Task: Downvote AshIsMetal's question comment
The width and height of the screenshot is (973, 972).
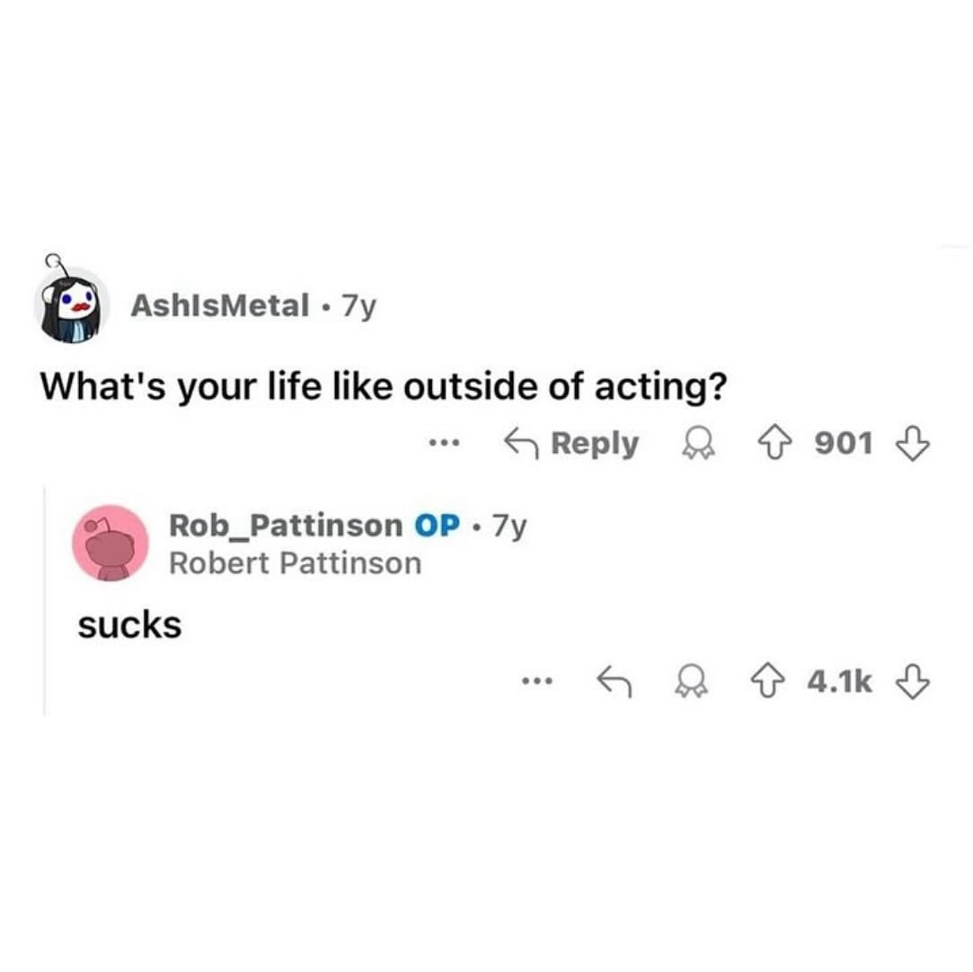Action: point(913,444)
